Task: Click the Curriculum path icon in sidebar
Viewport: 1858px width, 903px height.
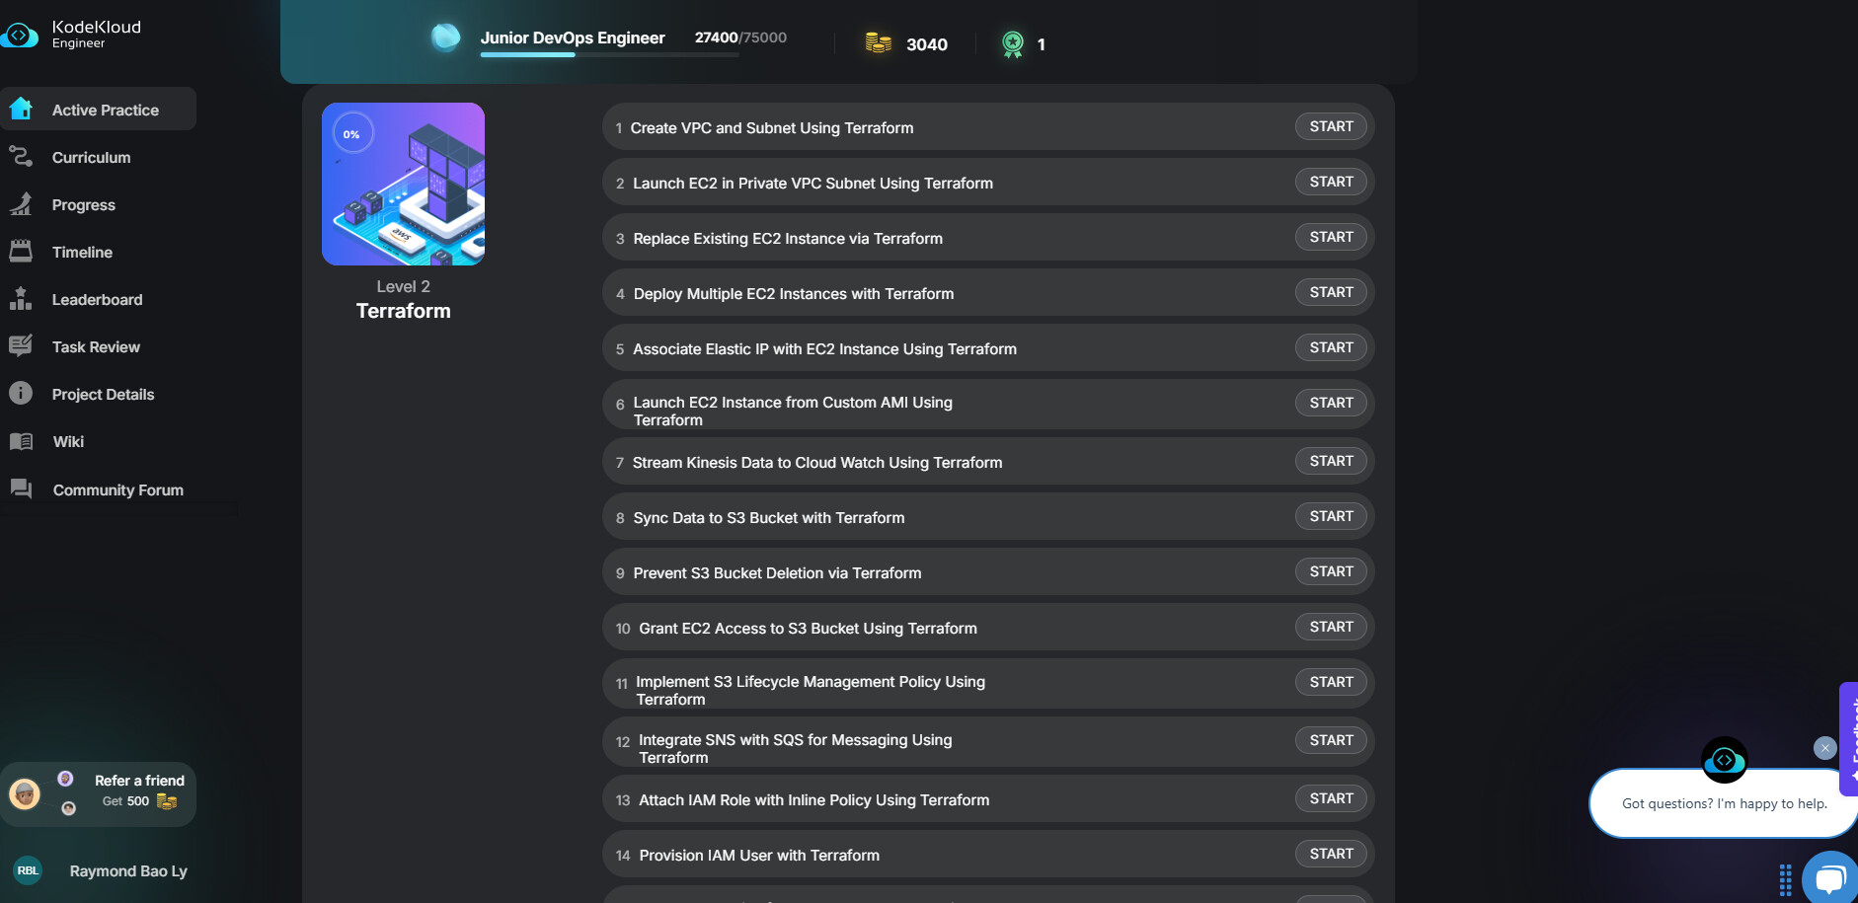Action: click(21, 157)
